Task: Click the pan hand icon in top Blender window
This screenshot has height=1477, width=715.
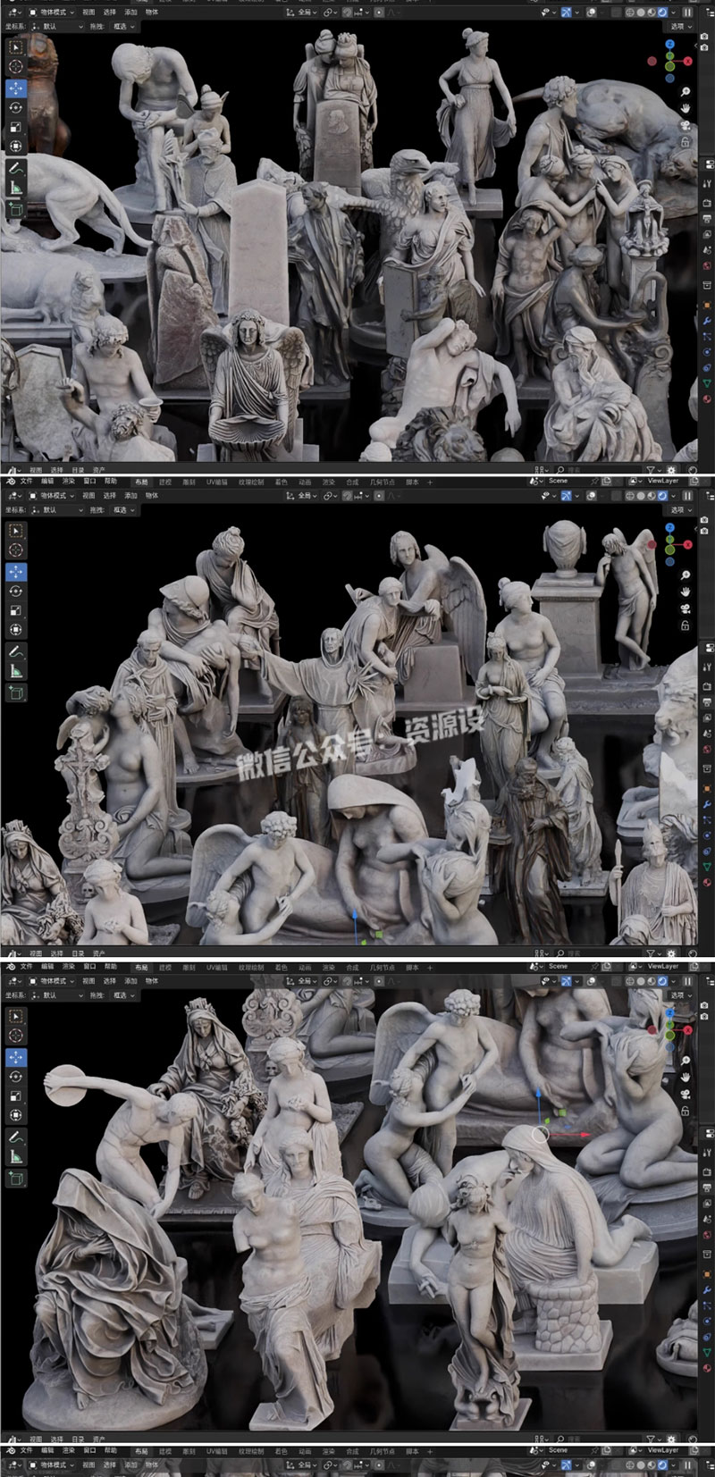Action: coord(685,109)
